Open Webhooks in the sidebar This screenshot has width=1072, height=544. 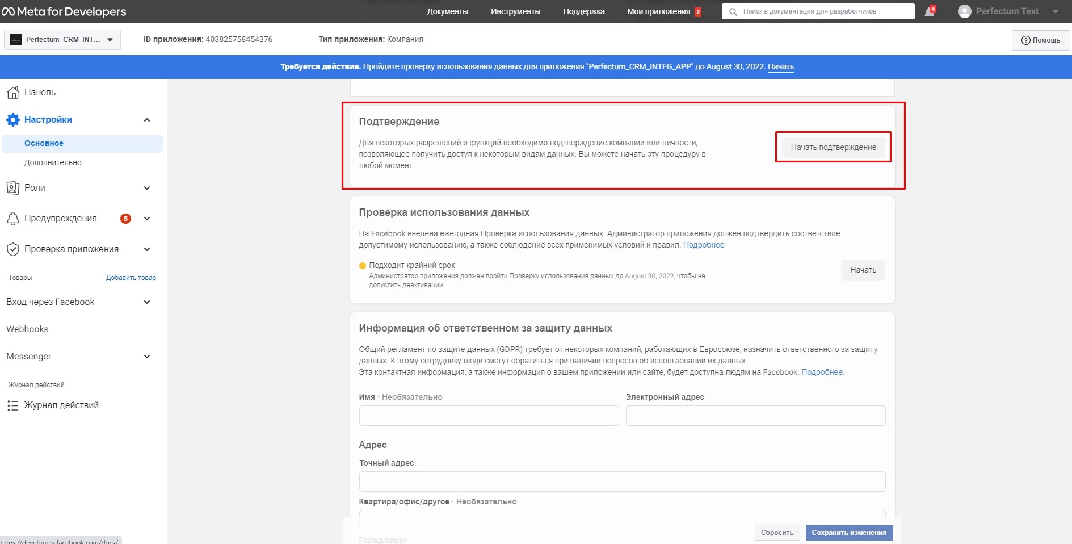(27, 329)
